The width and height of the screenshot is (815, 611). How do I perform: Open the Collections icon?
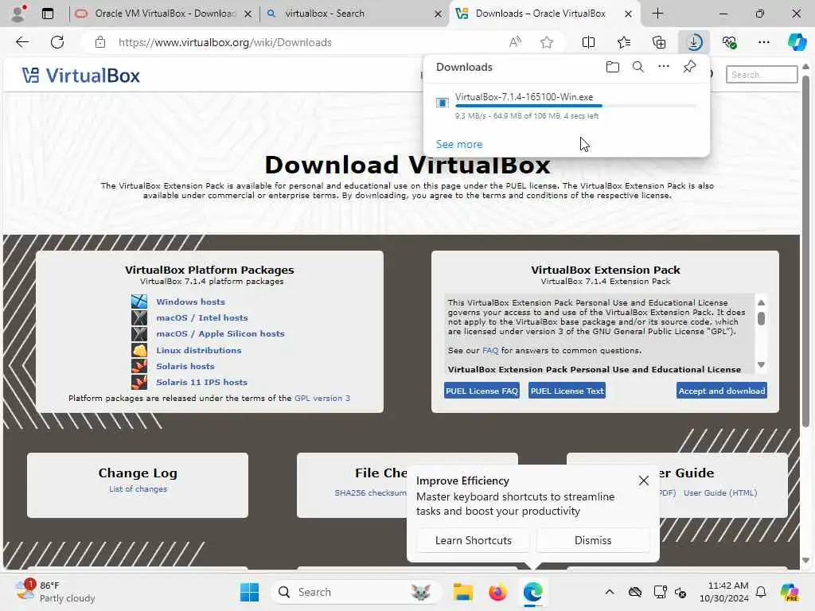point(659,42)
